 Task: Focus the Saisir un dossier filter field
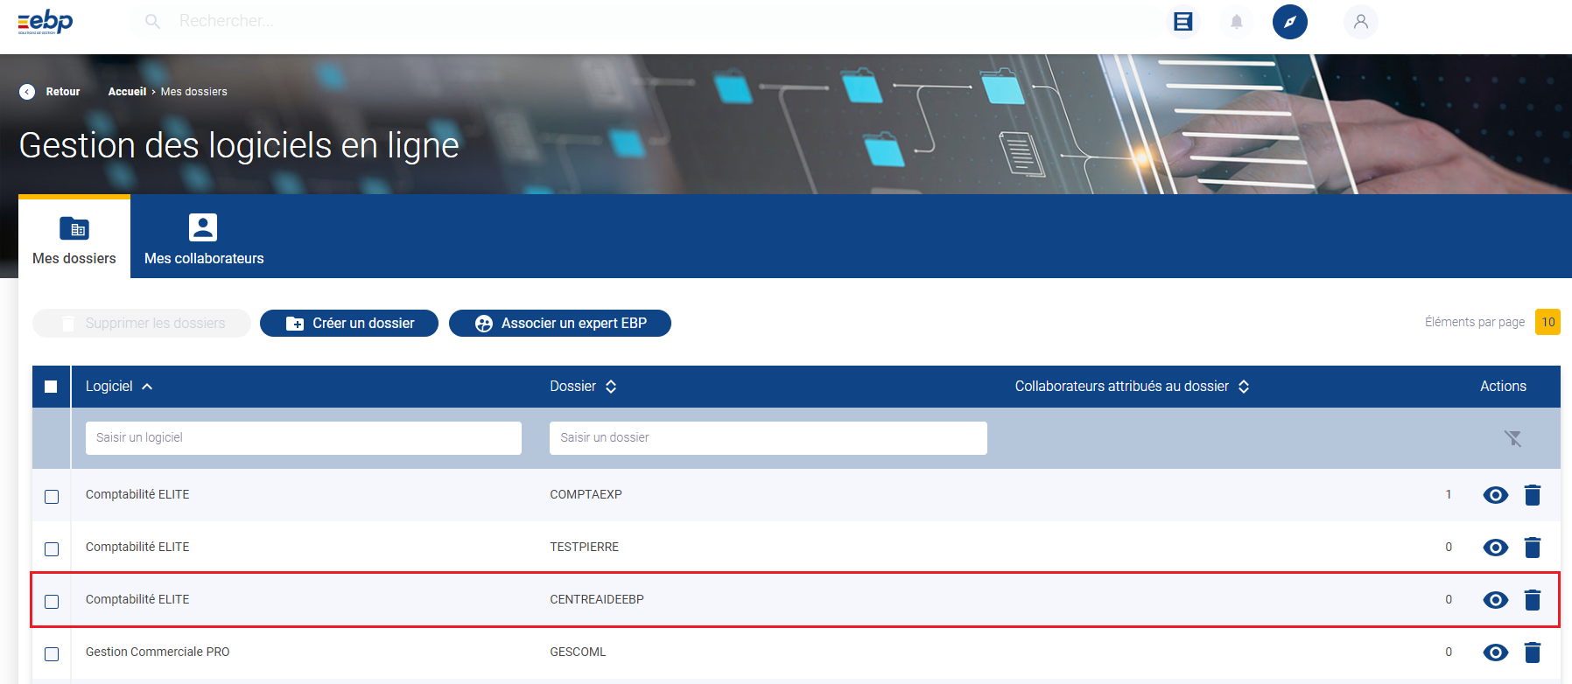click(768, 438)
